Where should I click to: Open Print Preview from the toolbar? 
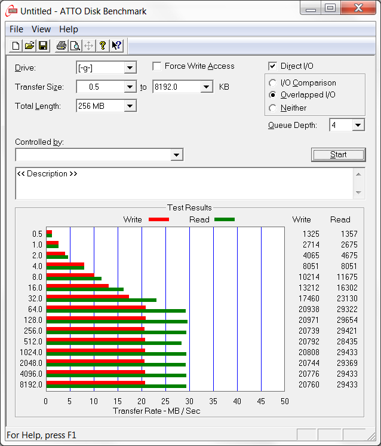(x=75, y=45)
